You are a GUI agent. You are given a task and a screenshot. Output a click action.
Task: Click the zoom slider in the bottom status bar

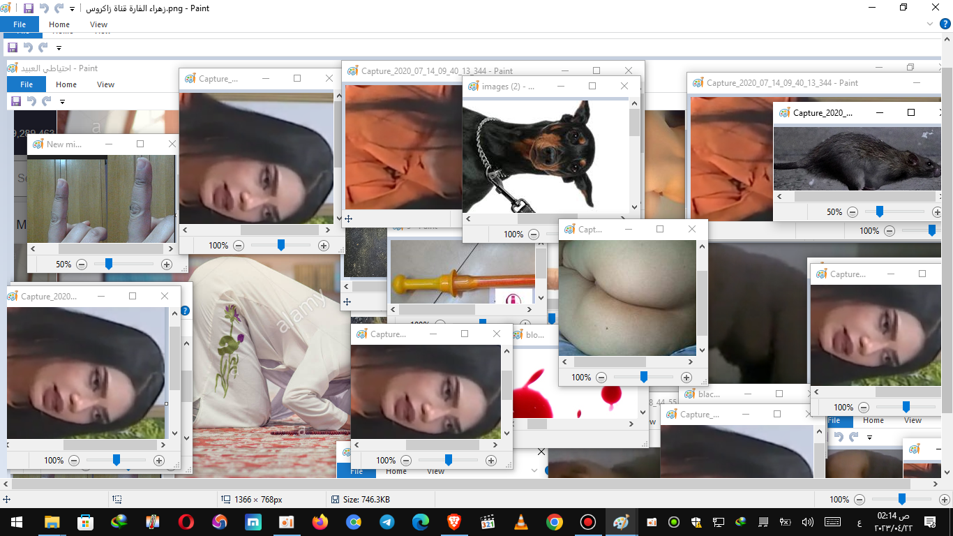click(901, 499)
